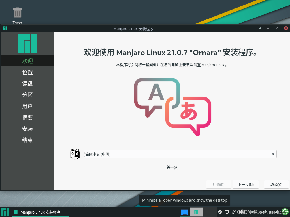Click the Manjaro logo in the title bar

(5, 28)
